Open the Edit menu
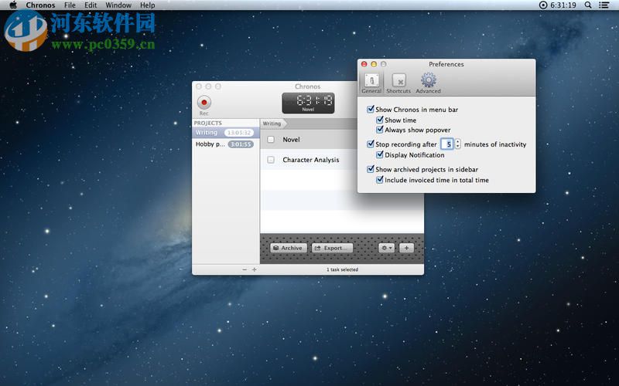The height and width of the screenshot is (386, 619). [91, 5]
